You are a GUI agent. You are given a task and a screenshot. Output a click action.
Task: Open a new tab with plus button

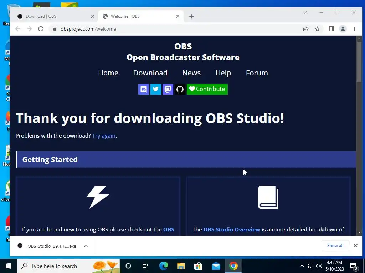pos(191,16)
